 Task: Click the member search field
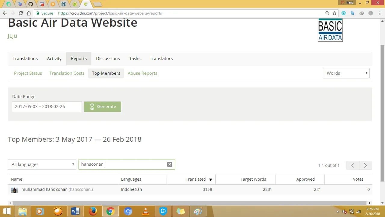pyautogui.click(x=127, y=164)
